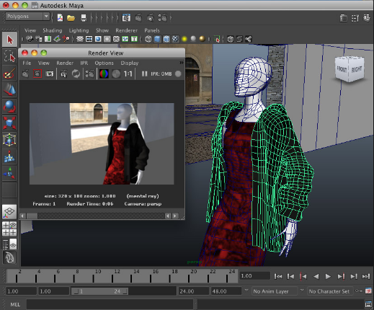Viewport: 374px width, 310px height.
Task: Click the Save scene disk icon
Action: 84,17
